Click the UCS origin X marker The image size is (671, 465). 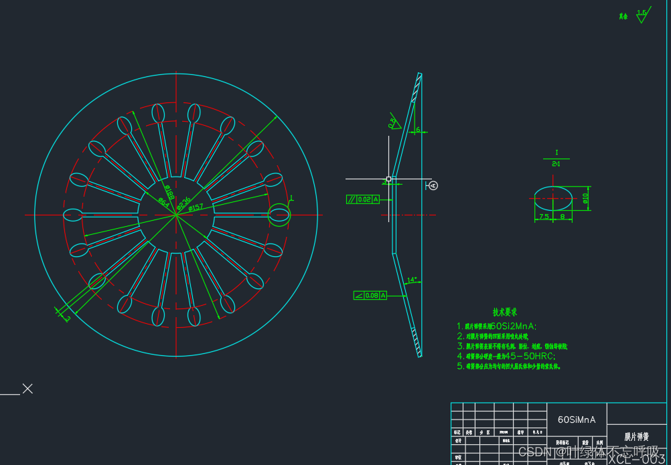(x=27, y=389)
